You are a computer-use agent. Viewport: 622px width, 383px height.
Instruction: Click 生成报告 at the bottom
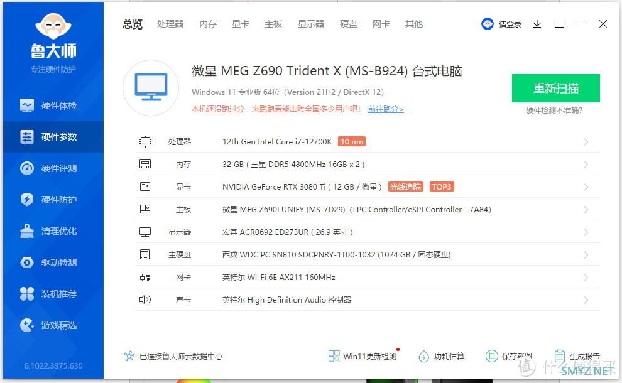[577, 356]
